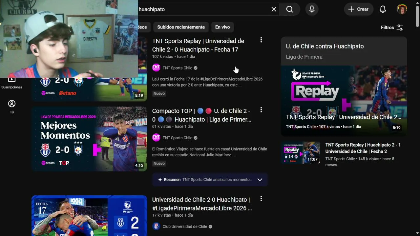The image size is (420, 236).
Task: Open options menu for TNT Sports Replay video
Action: tap(261, 40)
